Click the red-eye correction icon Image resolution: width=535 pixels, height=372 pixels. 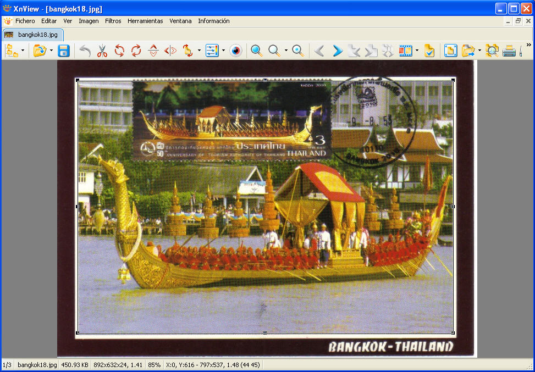[x=236, y=51]
